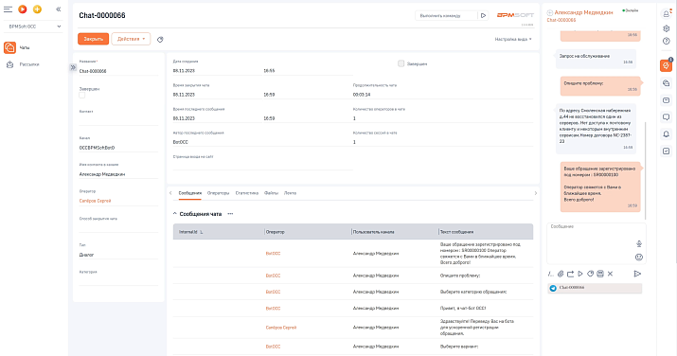Open the bell notifications icon in right rail
This screenshot has height=356, width=677.
[667, 134]
